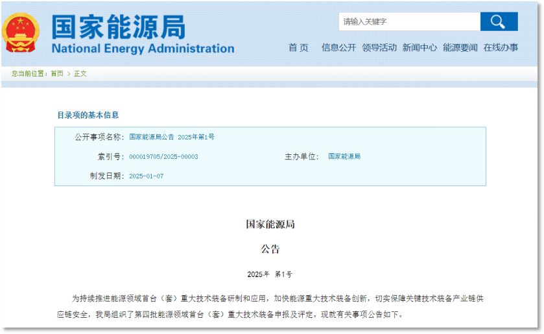Image resolution: width=544 pixels, height=334 pixels.
Task: Select index number 000019705/2025-00003
Action: [163, 156]
